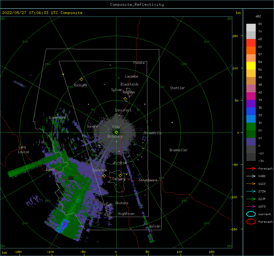Click the Composite_Reflectivity title text

tap(137, 5)
